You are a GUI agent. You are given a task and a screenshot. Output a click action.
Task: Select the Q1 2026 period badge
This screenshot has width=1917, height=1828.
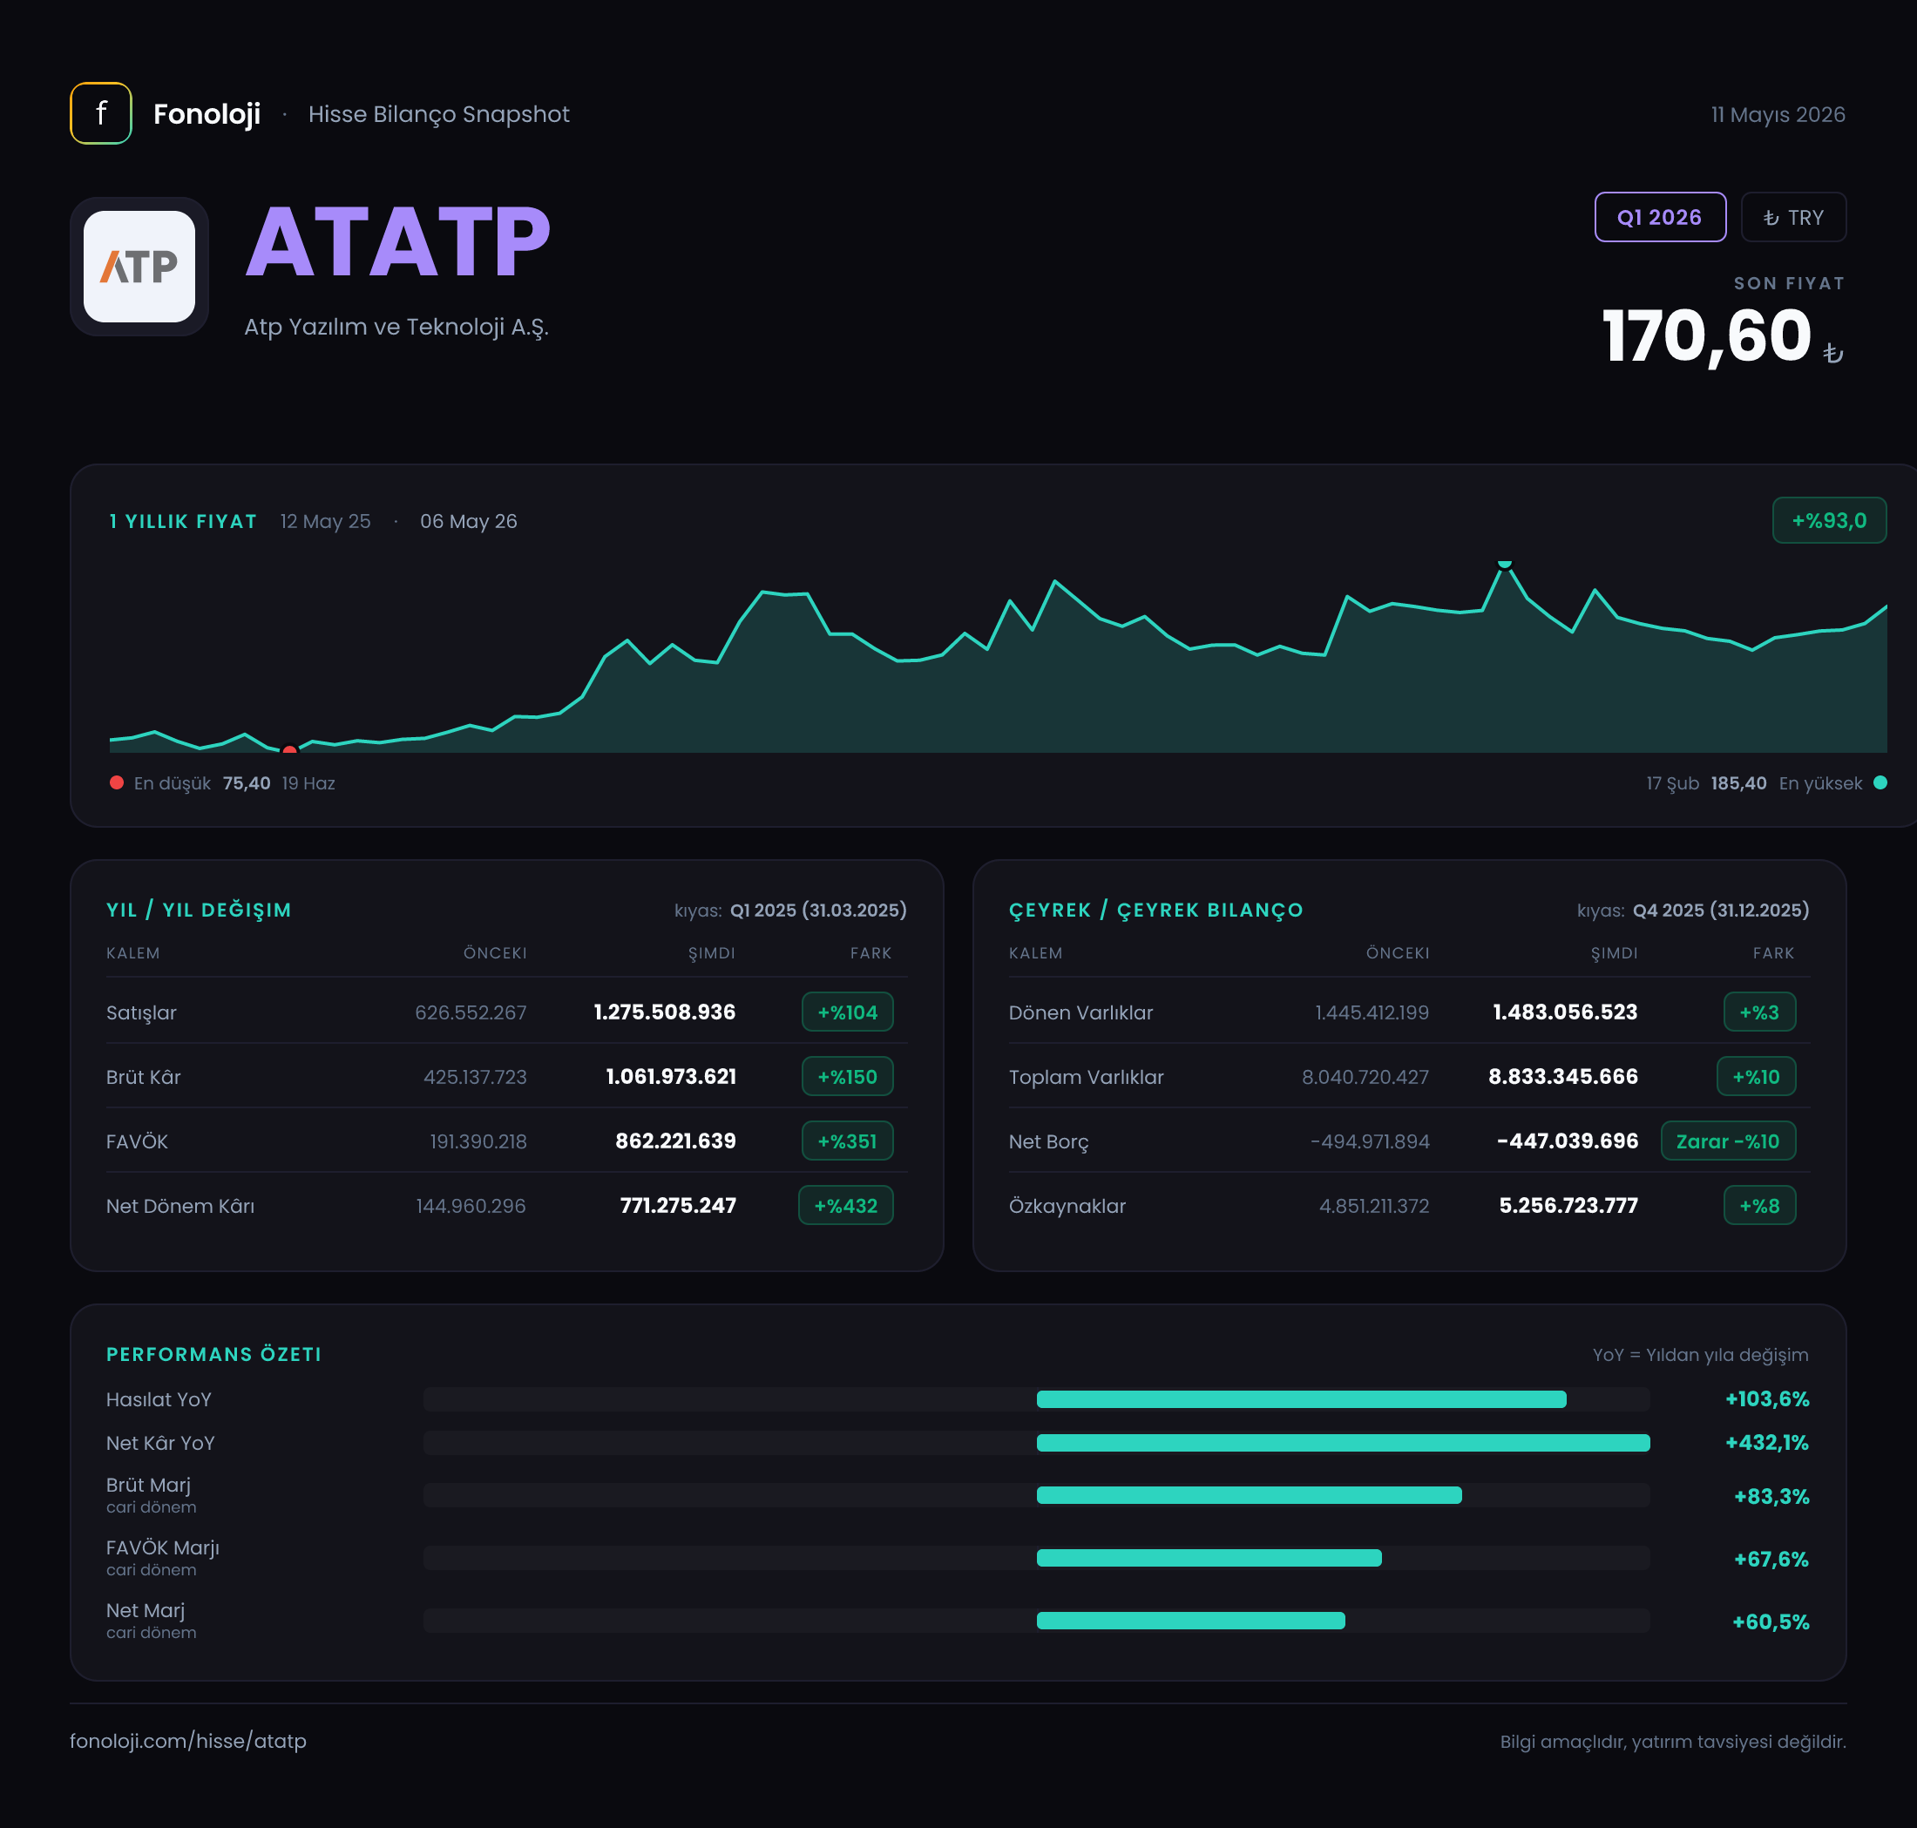[1659, 217]
